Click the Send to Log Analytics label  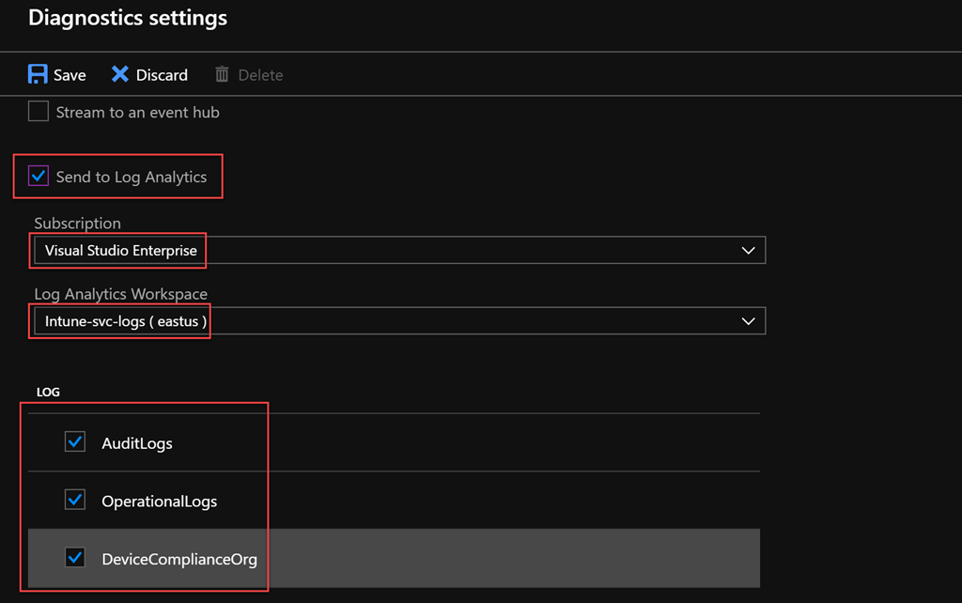pyautogui.click(x=132, y=177)
